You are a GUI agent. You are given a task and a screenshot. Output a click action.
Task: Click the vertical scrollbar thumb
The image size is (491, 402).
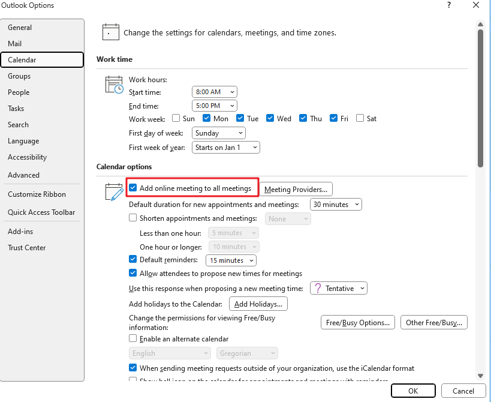(480, 98)
